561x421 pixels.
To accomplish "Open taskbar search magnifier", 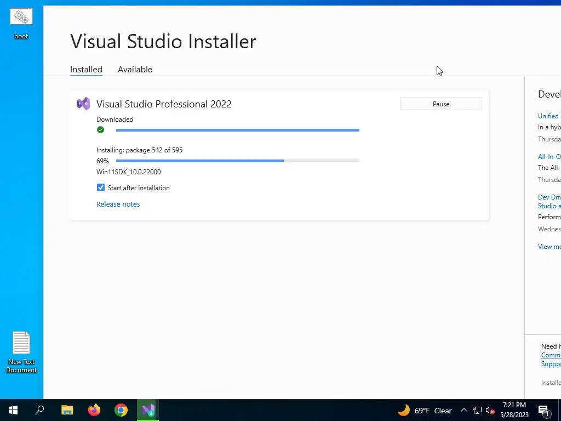I will [x=39, y=410].
